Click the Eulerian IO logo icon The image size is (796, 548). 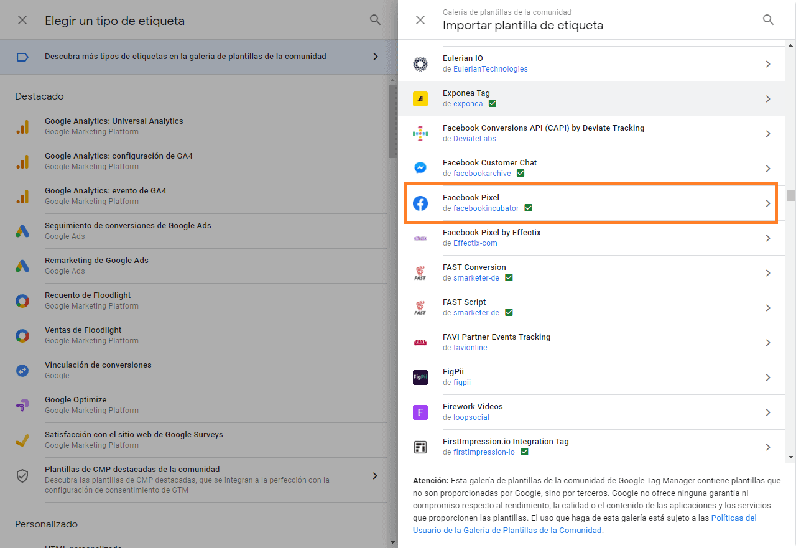(420, 63)
